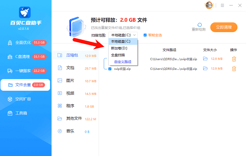Click the 55.3 GB badge
Viewport: 246px width, 156px height.
pyautogui.click(x=39, y=43)
